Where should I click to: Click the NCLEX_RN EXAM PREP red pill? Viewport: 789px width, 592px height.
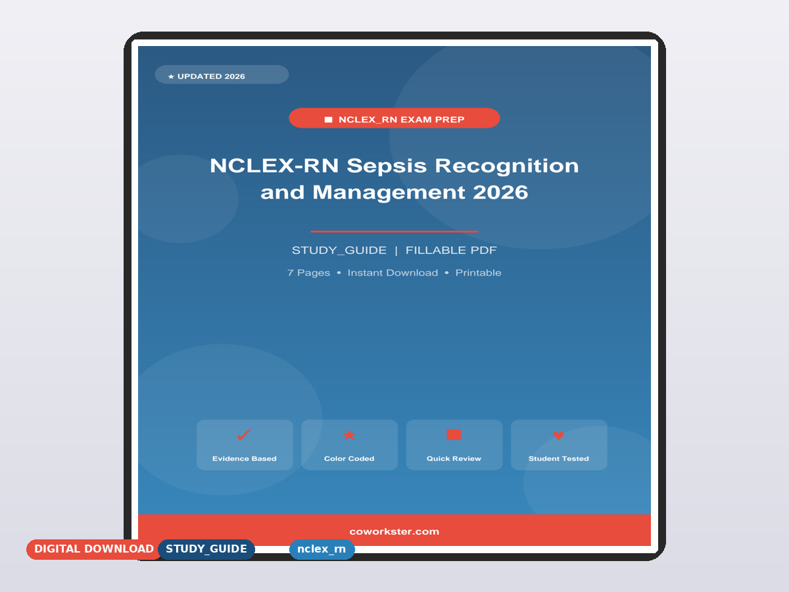click(394, 118)
